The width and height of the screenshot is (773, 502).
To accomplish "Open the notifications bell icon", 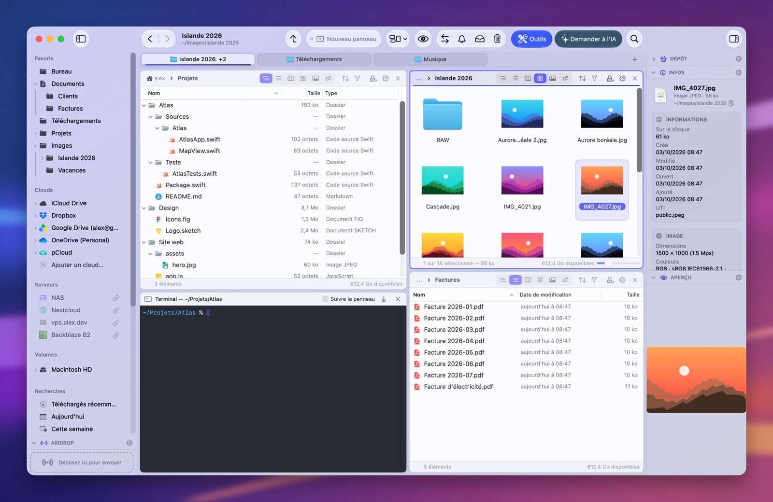I will [x=462, y=39].
